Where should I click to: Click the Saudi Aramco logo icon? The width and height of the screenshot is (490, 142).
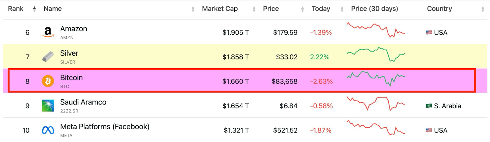[x=48, y=106]
